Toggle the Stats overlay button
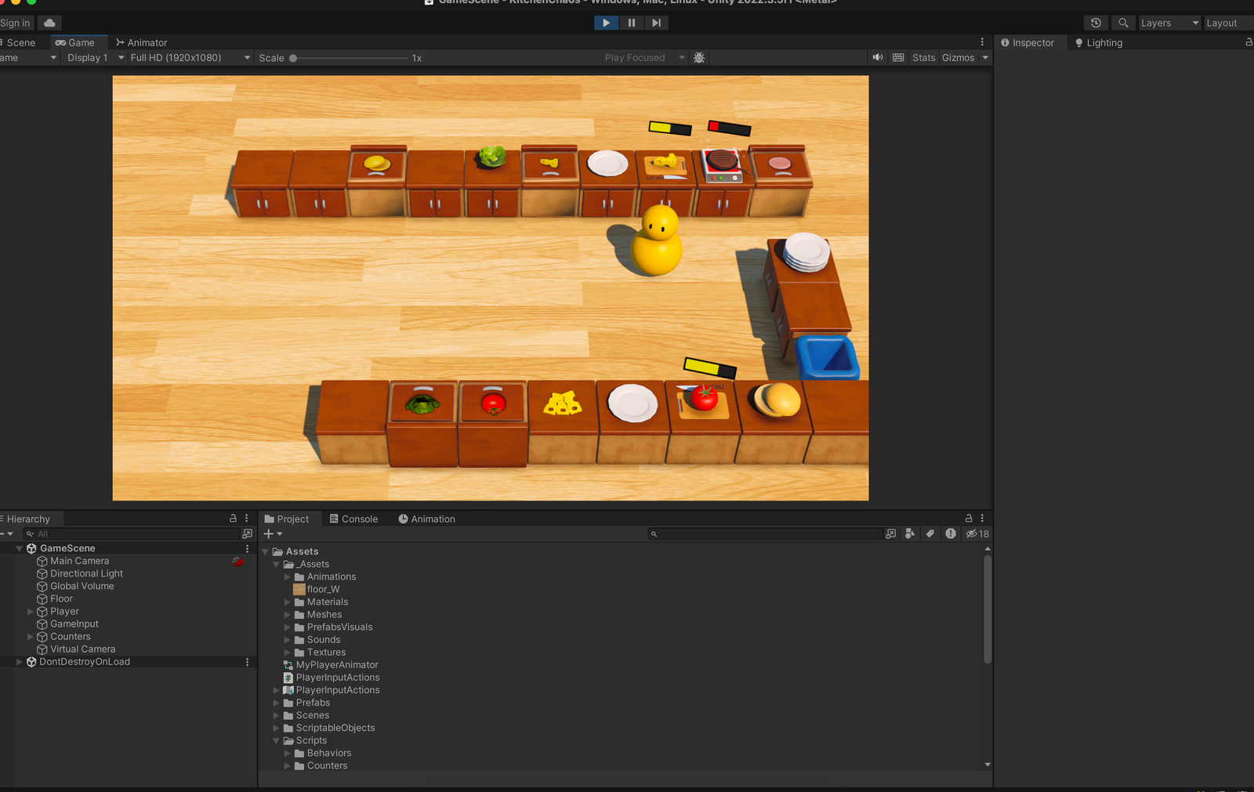Screen dimensions: 1254x792 [923, 57]
